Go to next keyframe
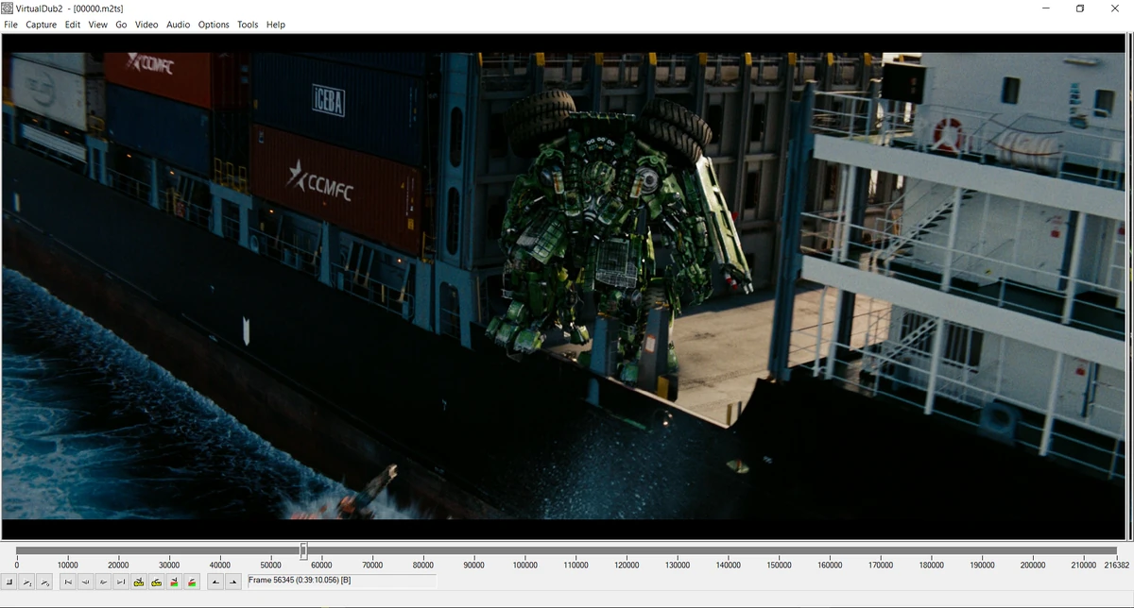The height and width of the screenshot is (608, 1134). coord(156,582)
